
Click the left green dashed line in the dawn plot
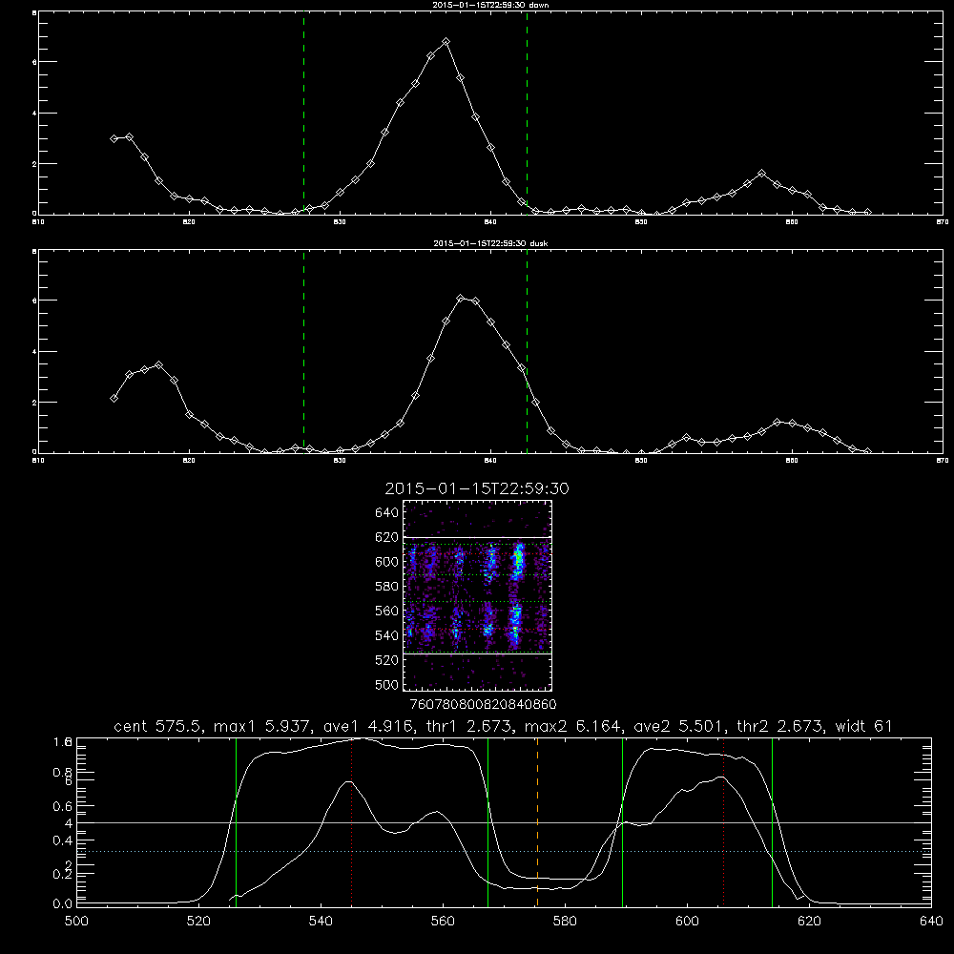303,114
